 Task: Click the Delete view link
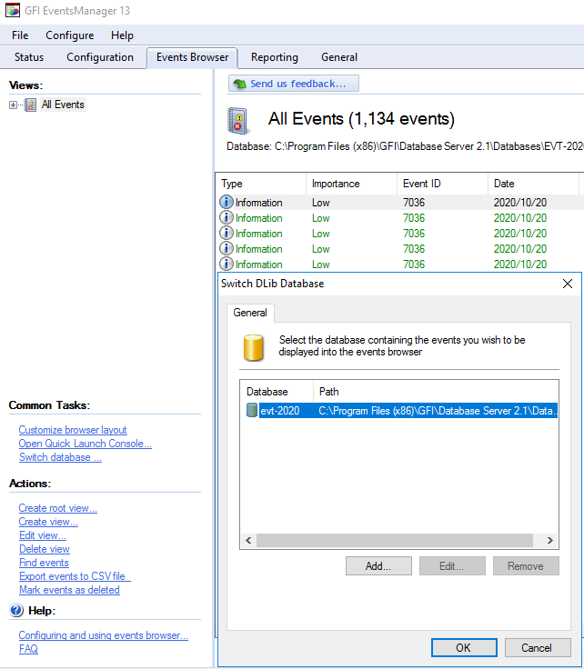(45, 549)
